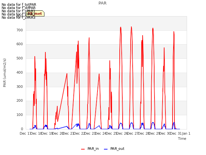
Task: Click the 200 y-axis tick label
Action: point(20,100)
